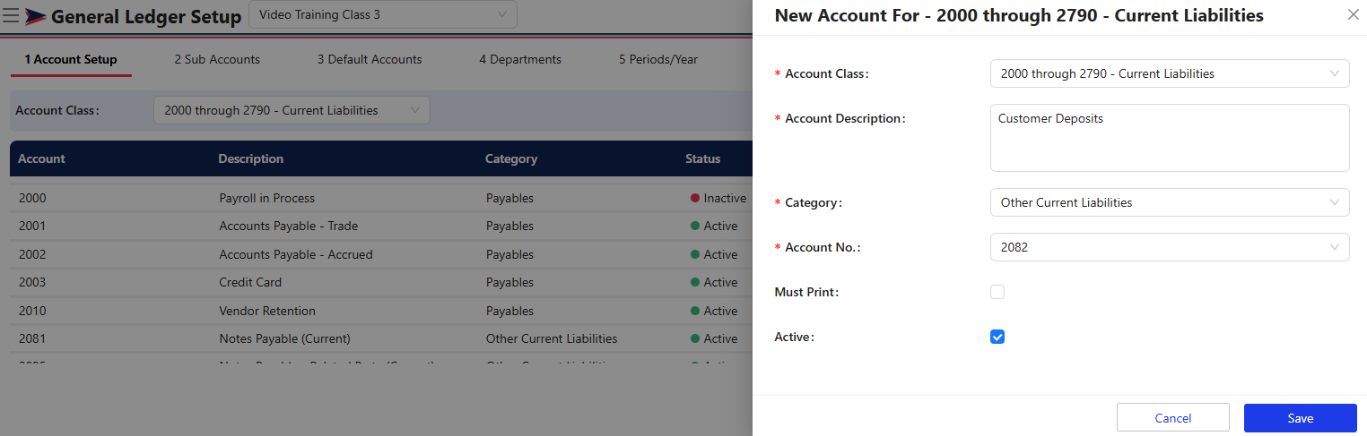Expand the Category dropdown
The width and height of the screenshot is (1367, 436).
[1169, 202]
